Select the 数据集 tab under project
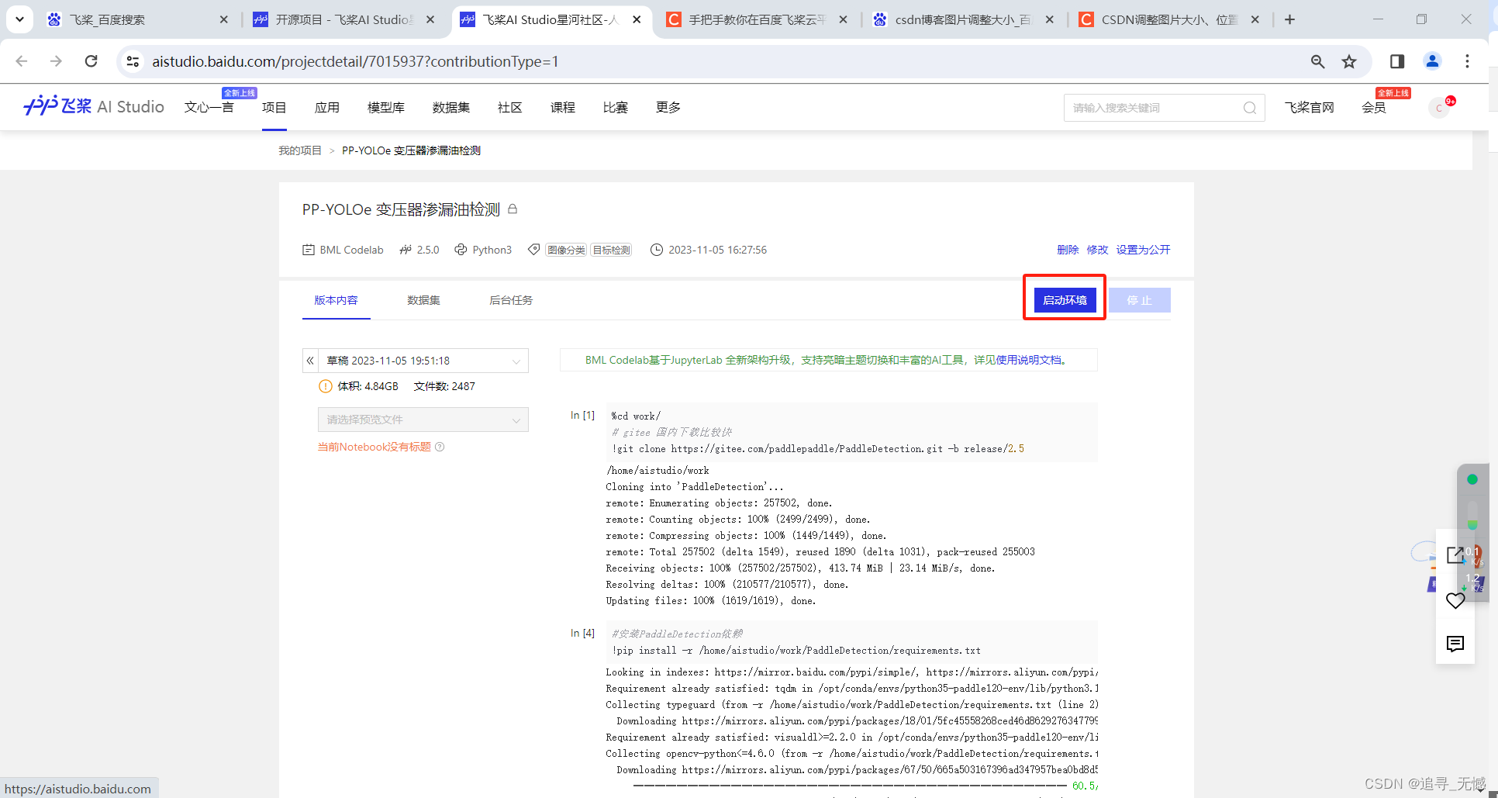 (x=423, y=300)
